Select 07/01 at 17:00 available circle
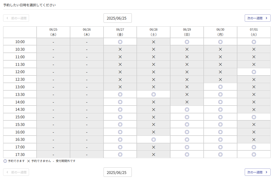The width and height of the screenshot is (274, 181). tap(254, 147)
